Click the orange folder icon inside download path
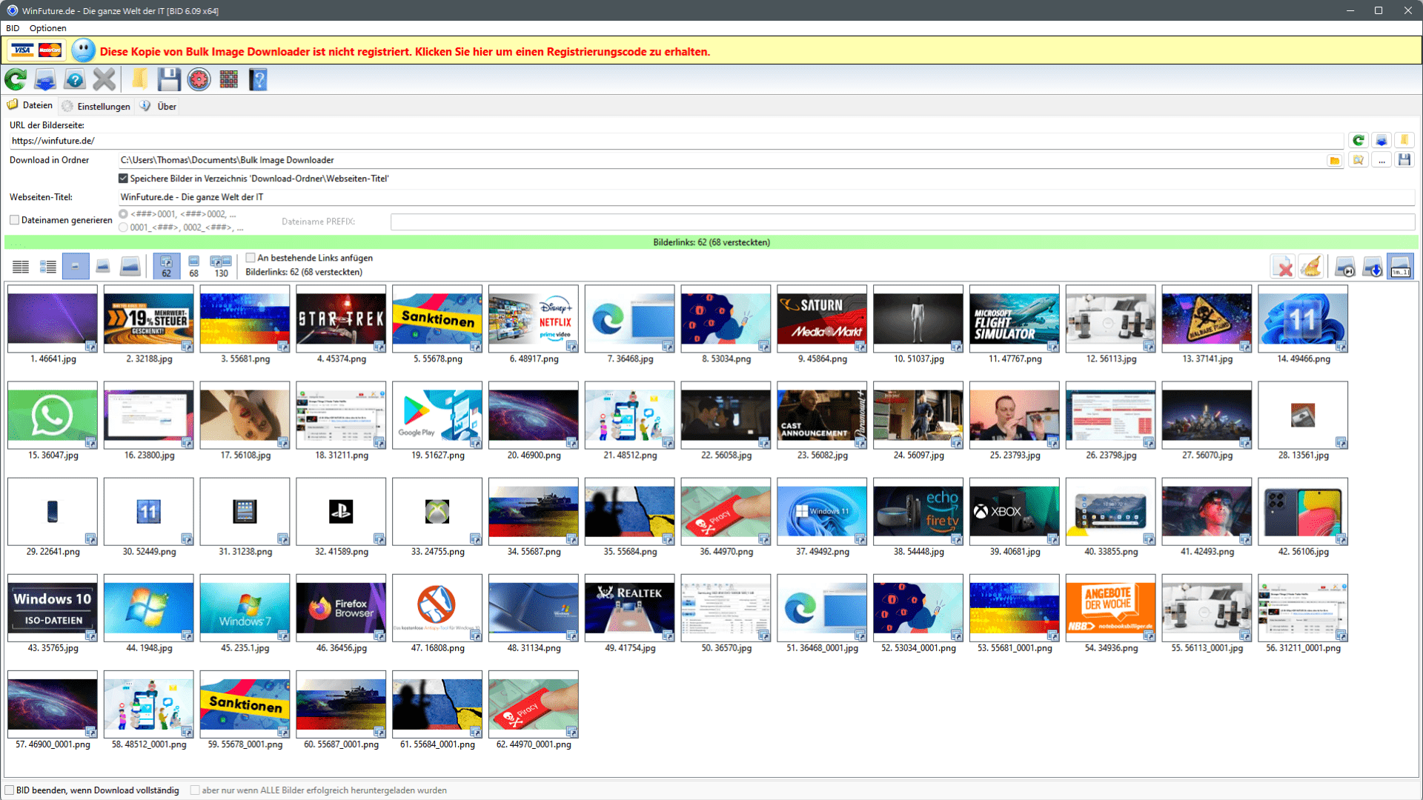 click(1334, 160)
